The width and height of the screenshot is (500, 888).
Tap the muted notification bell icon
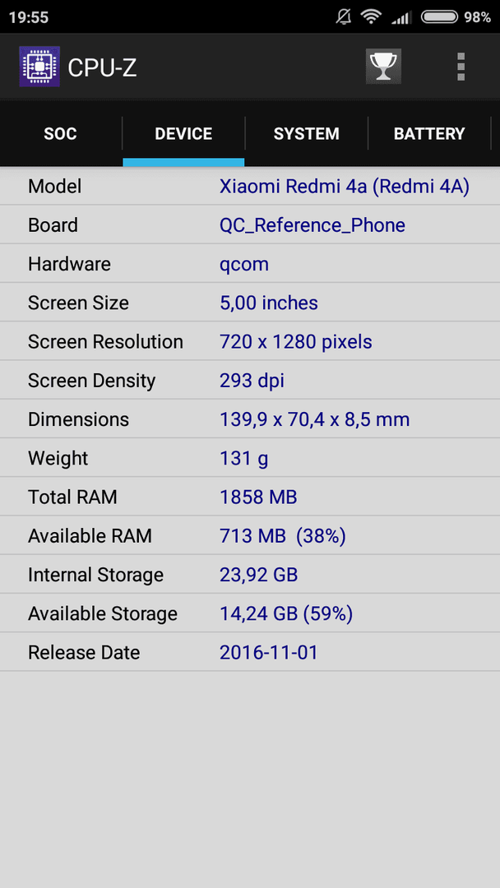pos(343,17)
